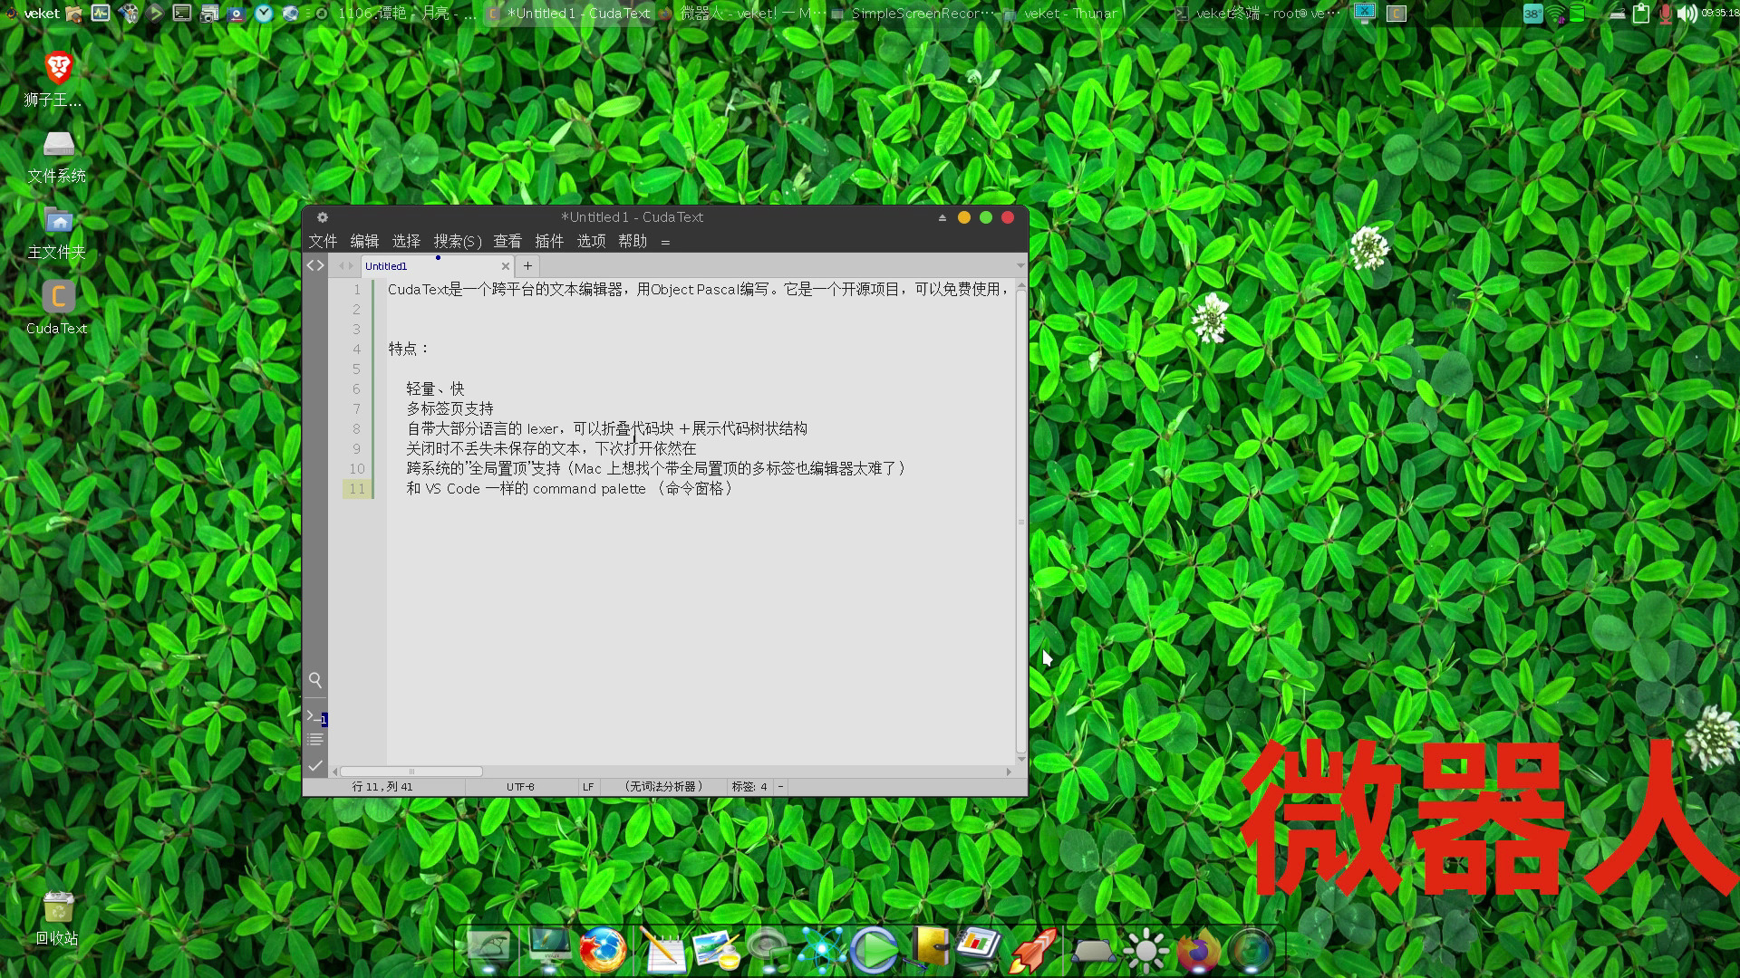The height and width of the screenshot is (978, 1740).
Task: Add a new tab with the plus button
Action: [527, 266]
